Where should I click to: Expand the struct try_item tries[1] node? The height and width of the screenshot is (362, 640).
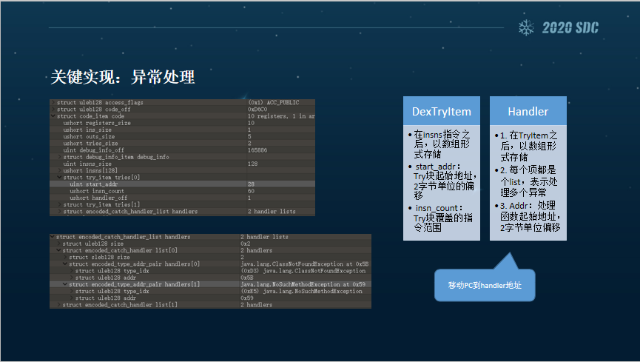pos(60,204)
